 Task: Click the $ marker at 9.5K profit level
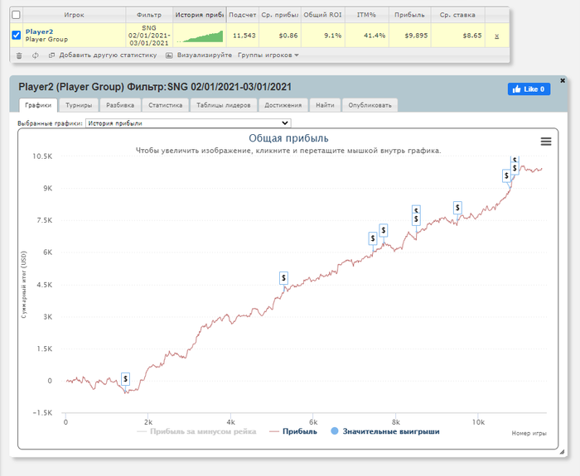tap(506, 175)
